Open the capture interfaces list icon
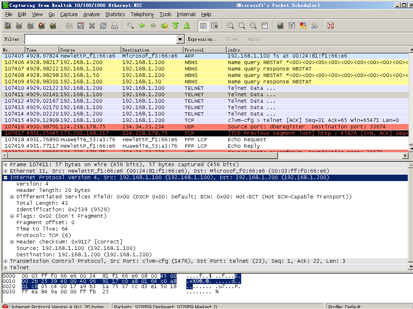Image resolution: width=413 pixels, height=309 pixels. 8,26
